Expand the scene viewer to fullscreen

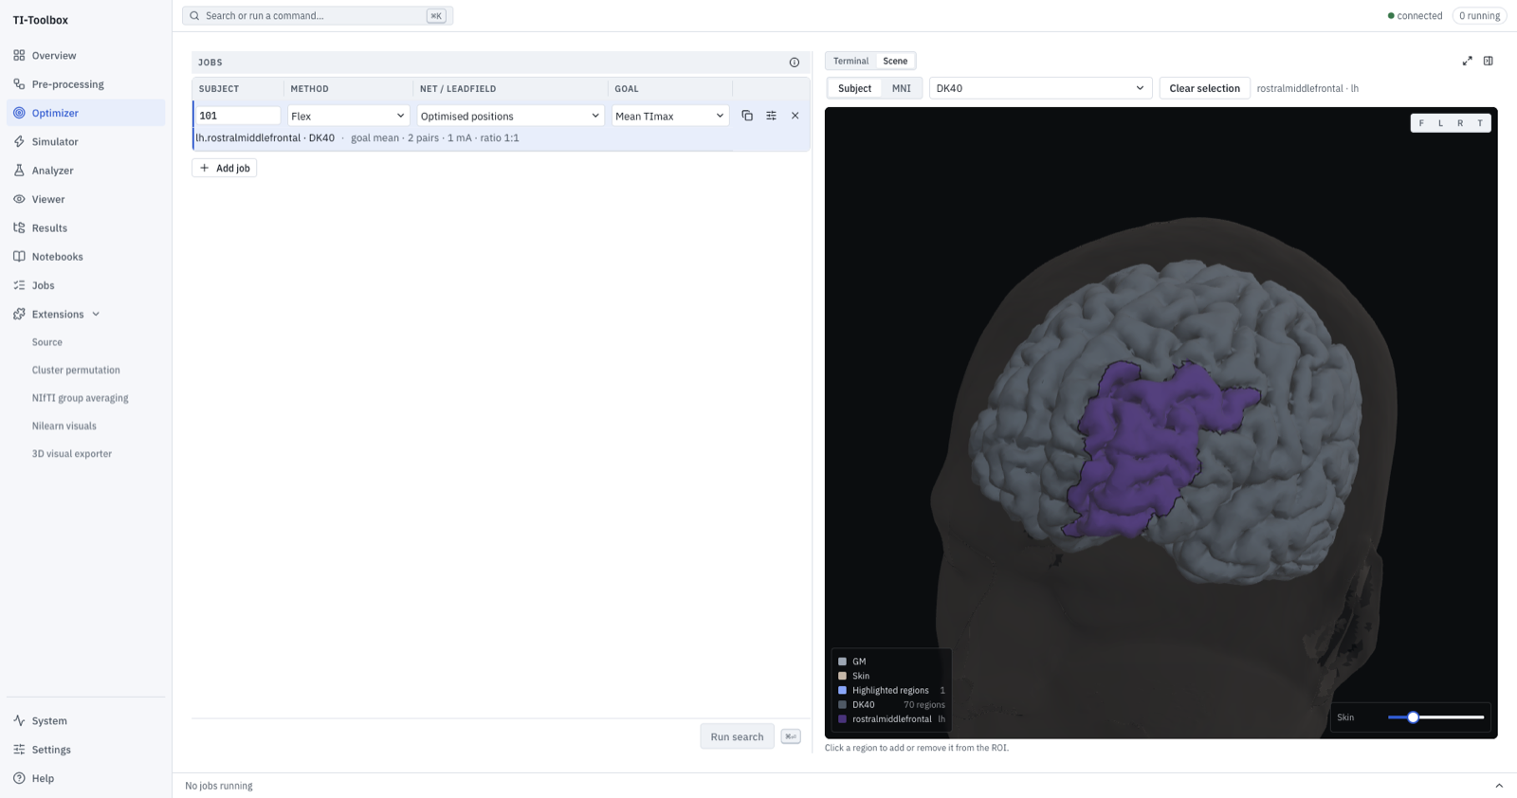tap(1467, 61)
